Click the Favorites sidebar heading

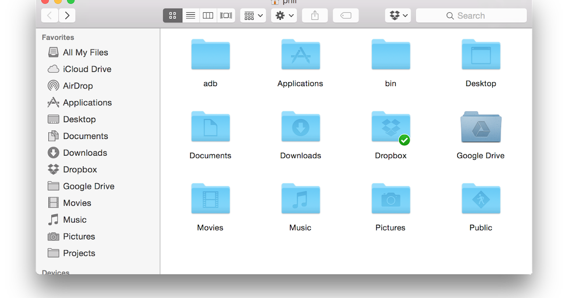[58, 37]
